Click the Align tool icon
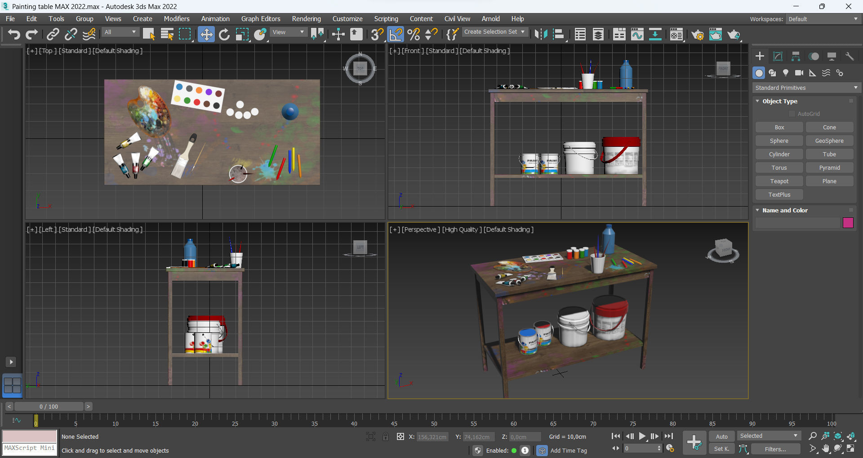Viewport: 863px width, 458px height. tap(559, 34)
